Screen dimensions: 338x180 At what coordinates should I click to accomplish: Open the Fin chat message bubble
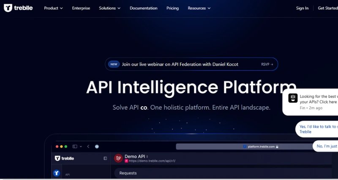[311, 102]
